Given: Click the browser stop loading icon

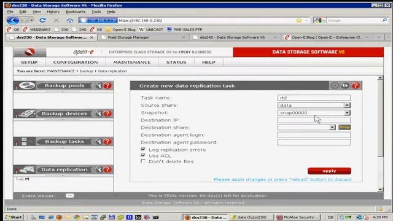Looking at the screenshot, I should (56, 20).
